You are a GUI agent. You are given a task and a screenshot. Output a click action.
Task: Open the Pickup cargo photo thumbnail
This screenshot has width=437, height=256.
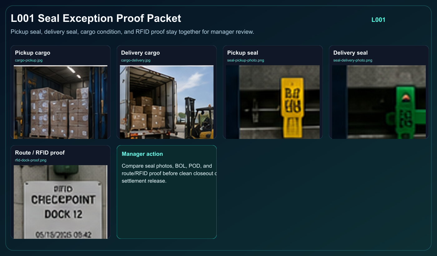[61, 102]
